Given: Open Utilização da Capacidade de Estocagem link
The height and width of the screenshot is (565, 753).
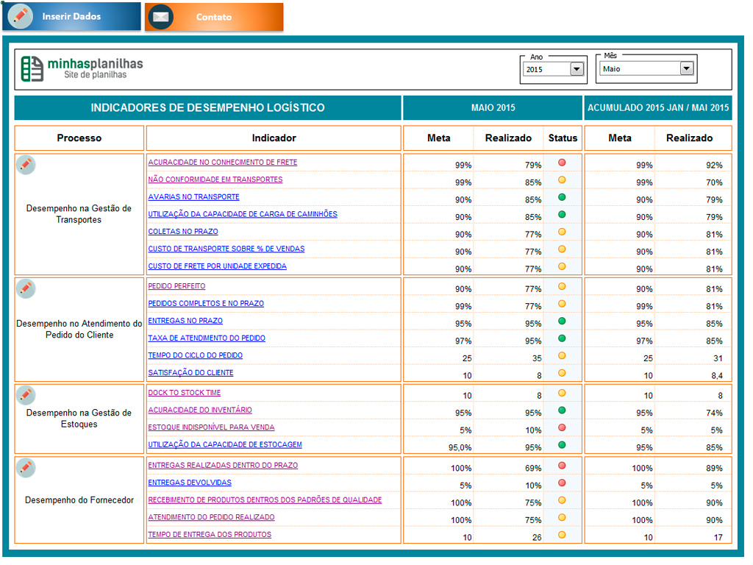Looking at the screenshot, I should [x=225, y=445].
